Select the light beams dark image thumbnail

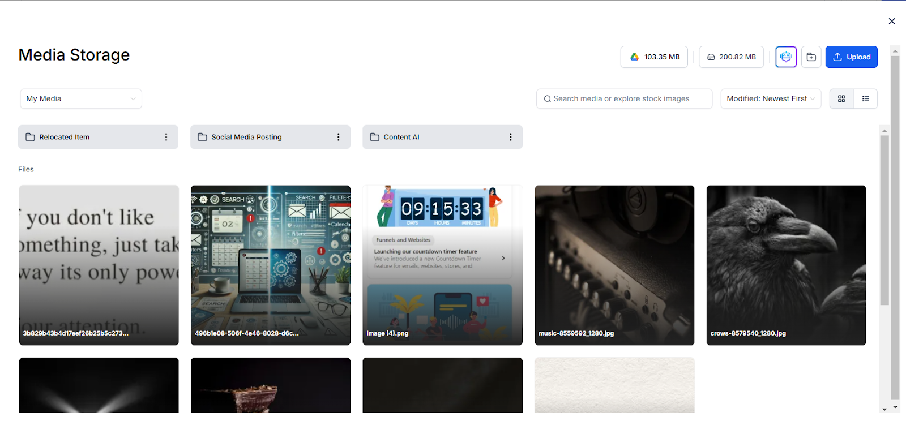99,385
